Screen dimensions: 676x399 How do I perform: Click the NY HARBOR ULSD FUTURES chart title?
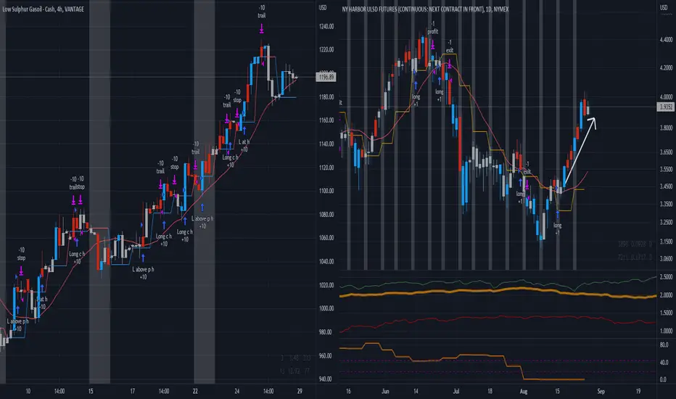point(425,9)
